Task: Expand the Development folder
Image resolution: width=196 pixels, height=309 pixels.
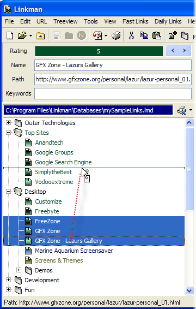Action: [8, 280]
